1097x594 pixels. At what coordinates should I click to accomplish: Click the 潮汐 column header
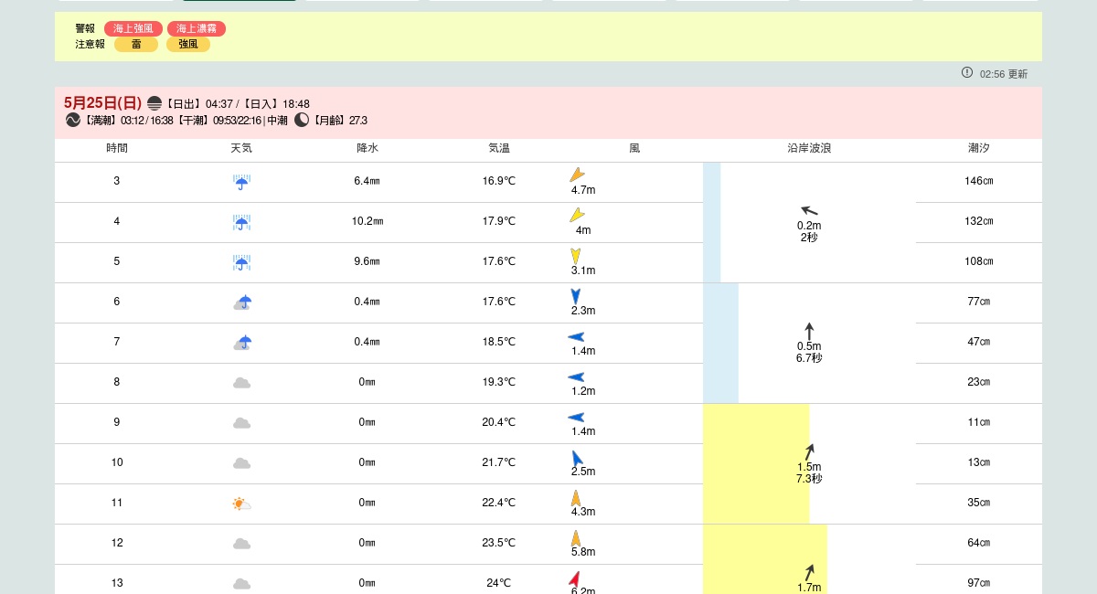coord(978,148)
